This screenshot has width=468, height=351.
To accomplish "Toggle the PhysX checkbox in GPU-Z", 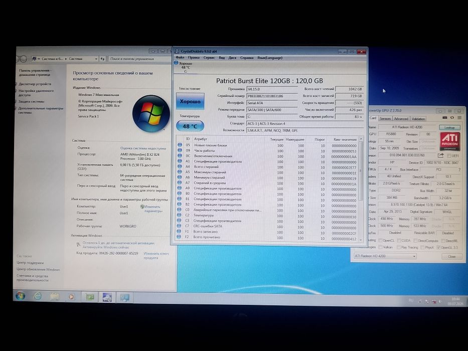I will (x=422, y=247).
